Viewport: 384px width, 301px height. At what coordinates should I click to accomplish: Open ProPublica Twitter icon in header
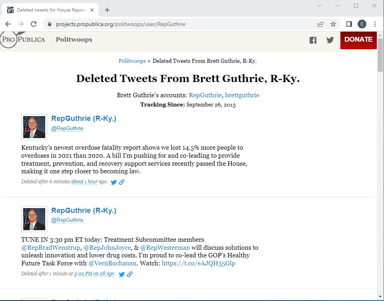point(330,40)
